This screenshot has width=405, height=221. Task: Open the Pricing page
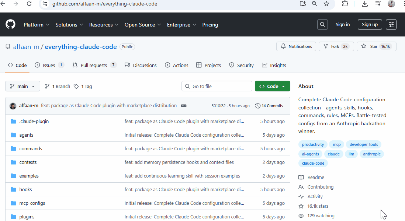coord(210,25)
